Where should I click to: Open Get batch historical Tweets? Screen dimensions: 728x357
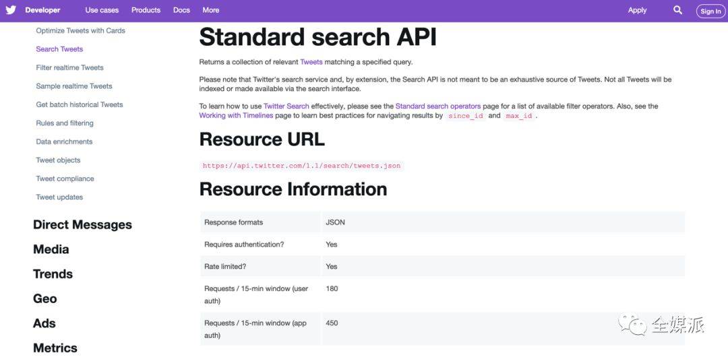(x=79, y=104)
